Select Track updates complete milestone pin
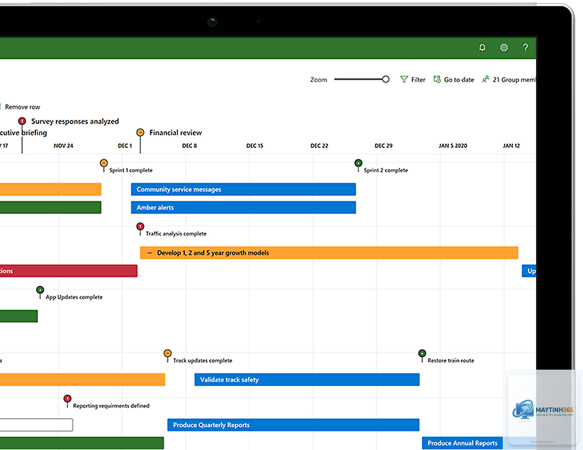The image size is (583, 450). [x=168, y=353]
